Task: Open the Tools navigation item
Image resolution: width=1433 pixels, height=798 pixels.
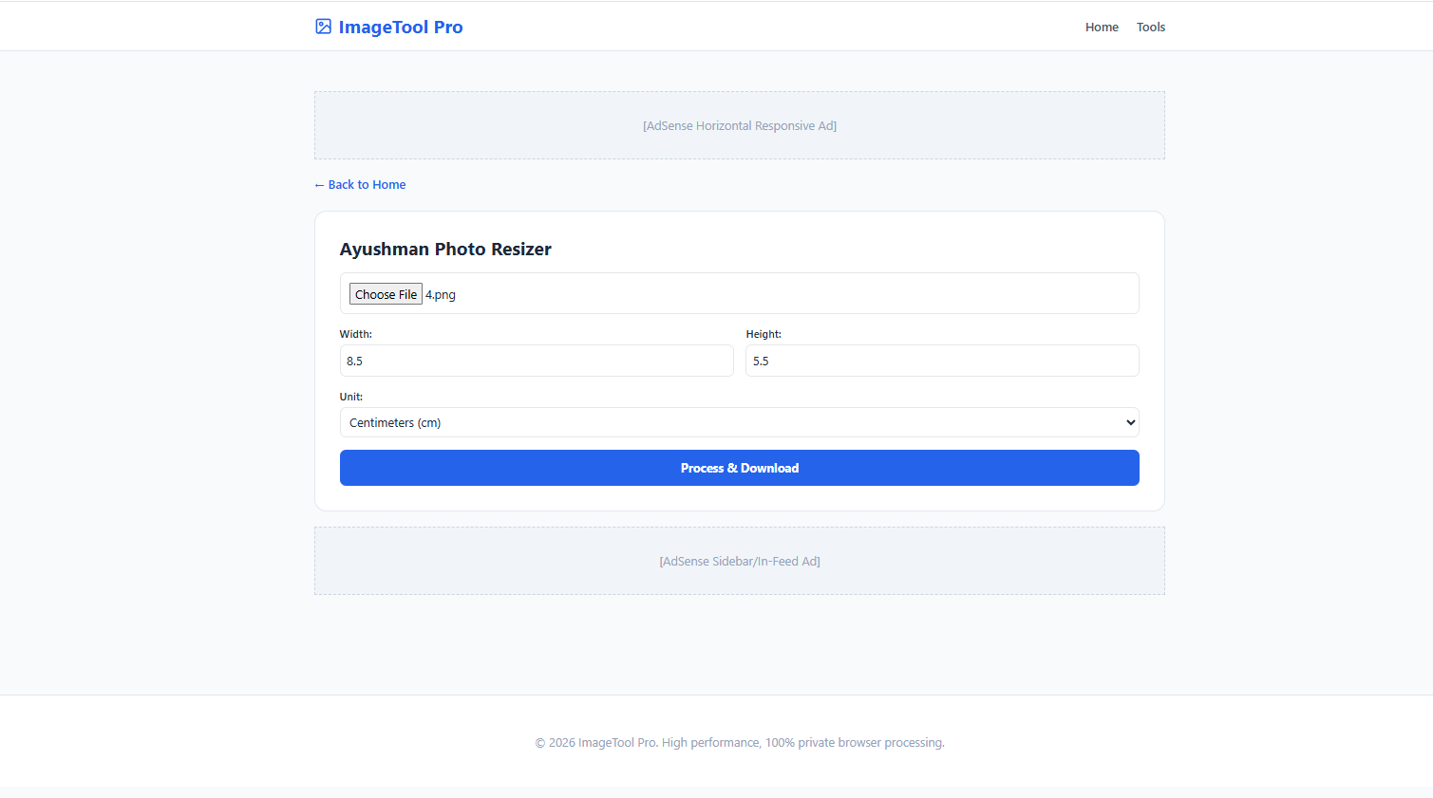Action: [1150, 28]
